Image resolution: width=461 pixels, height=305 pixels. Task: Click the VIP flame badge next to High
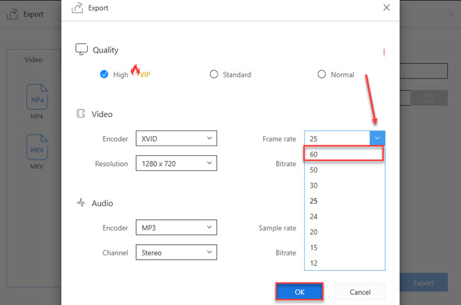click(140, 71)
